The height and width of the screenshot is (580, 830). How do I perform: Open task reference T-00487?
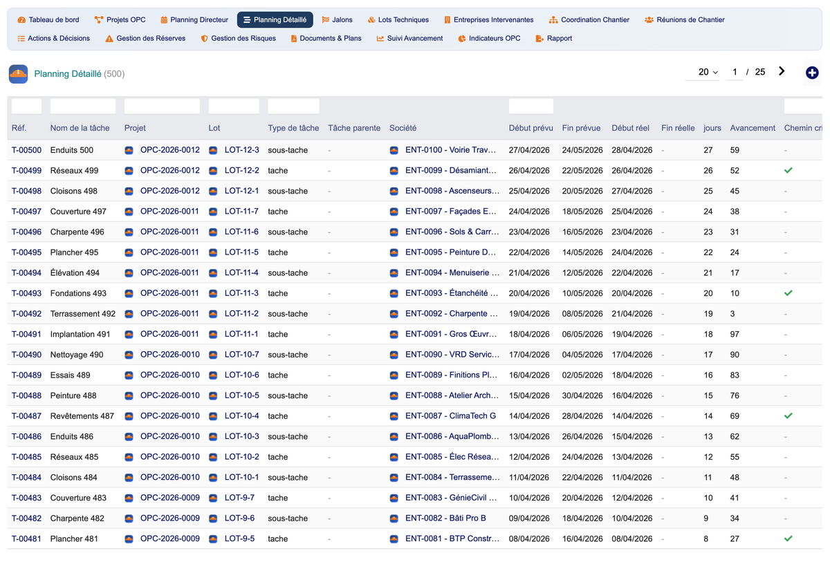26,416
